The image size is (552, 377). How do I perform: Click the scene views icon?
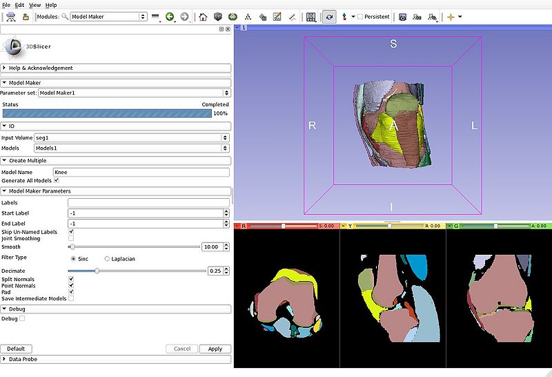[417, 17]
